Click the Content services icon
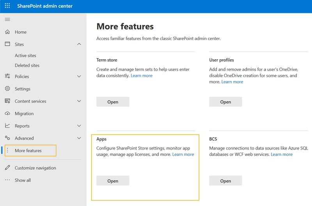This screenshot has height=206, width=312. pyautogui.click(x=7, y=101)
